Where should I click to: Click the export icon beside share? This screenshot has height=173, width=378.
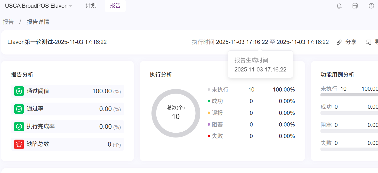point(369,42)
